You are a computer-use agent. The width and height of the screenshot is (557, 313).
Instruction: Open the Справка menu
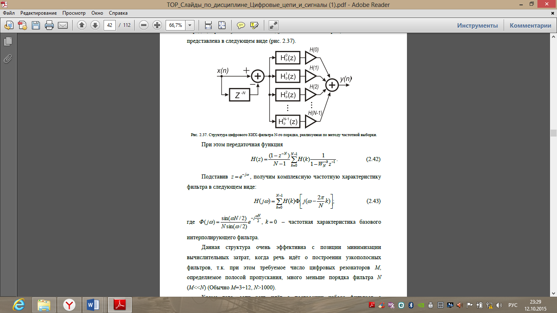pos(118,13)
